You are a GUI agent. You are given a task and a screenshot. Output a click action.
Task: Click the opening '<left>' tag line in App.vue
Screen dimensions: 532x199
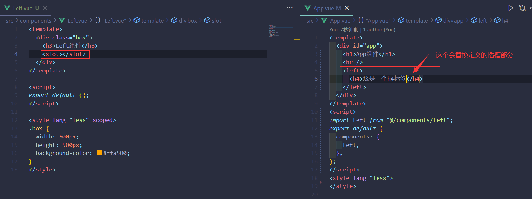(353, 71)
